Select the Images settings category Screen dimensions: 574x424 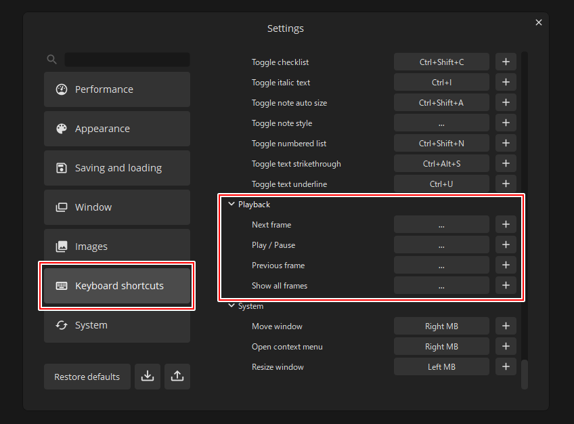117,247
